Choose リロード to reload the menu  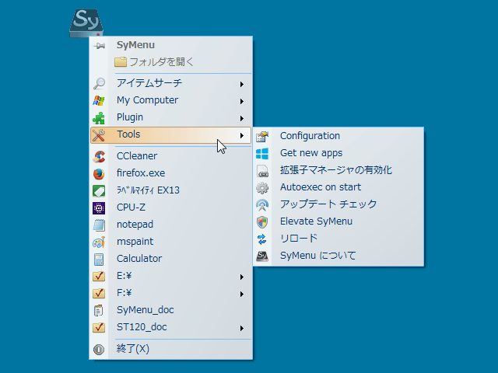338,239
